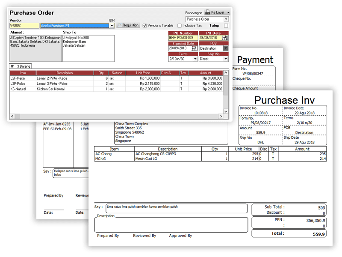The image size is (342, 257).
Task: Uncheck the Vendor is Taxable checkbox
Action: [144, 25]
